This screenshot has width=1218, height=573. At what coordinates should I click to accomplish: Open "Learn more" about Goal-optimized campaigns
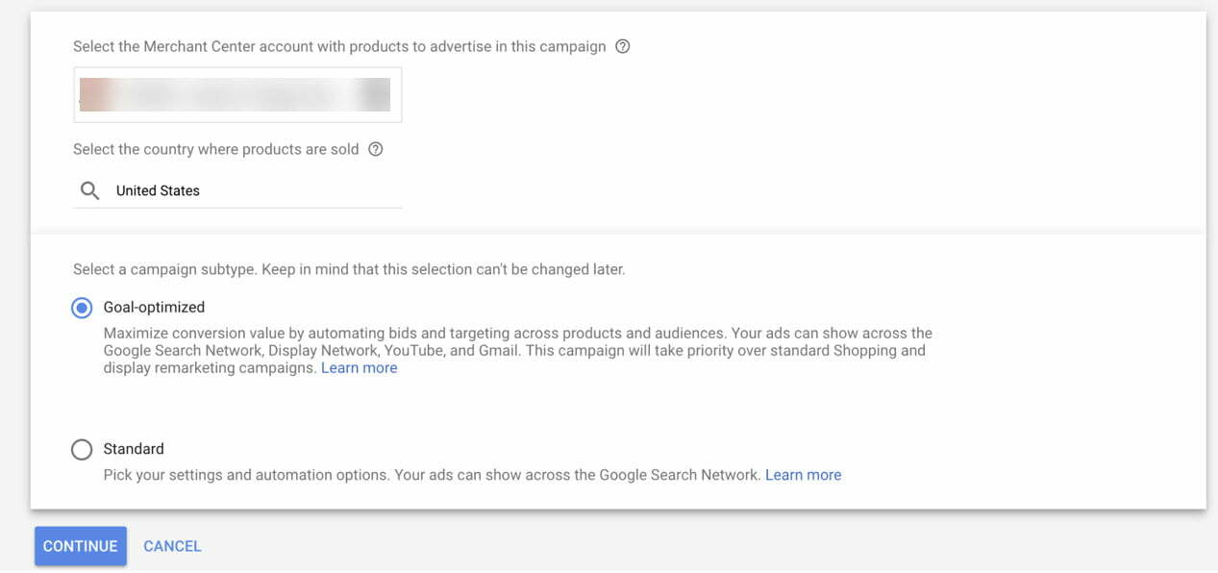(x=359, y=367)
